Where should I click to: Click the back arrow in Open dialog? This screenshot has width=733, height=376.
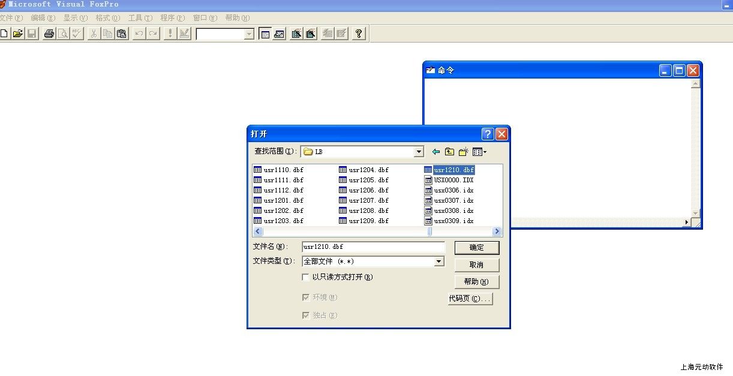(x=435, y=152)
